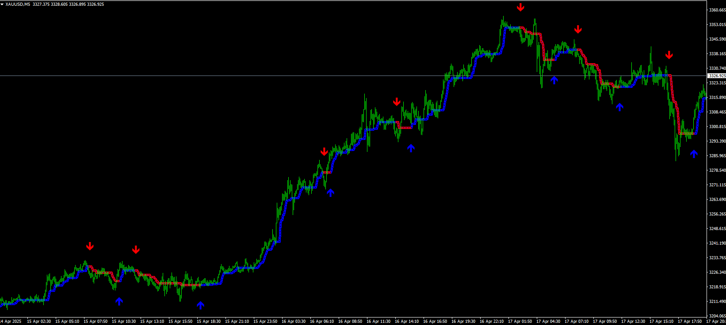726x325 pixels.
Task: Click the 16 Apr 11:30 time label
Action: 378,321
